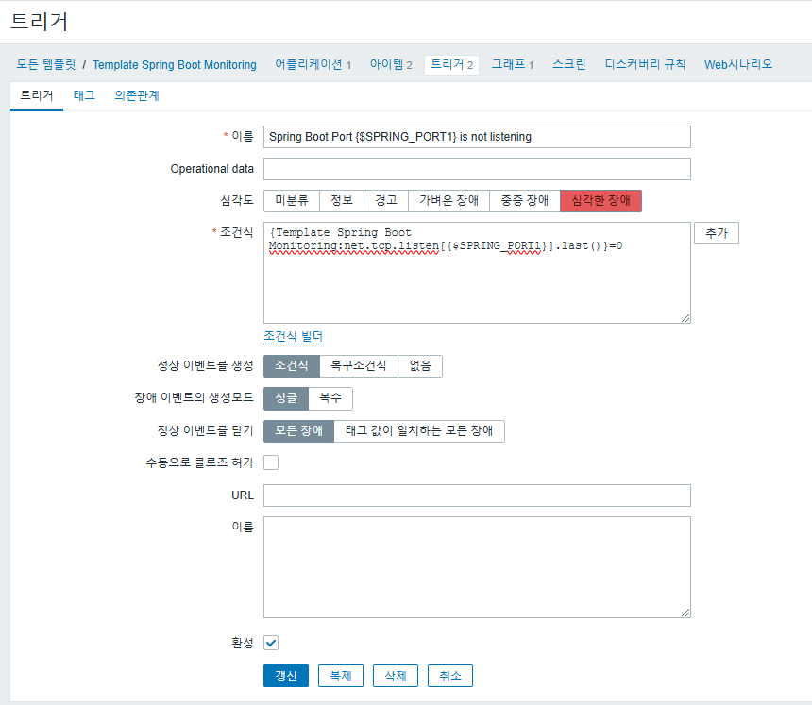Open the 모든 템플릿 breadcrumb link
Image resolution: width=812 pixels, height=705 pixels.
tap(46, 65)
